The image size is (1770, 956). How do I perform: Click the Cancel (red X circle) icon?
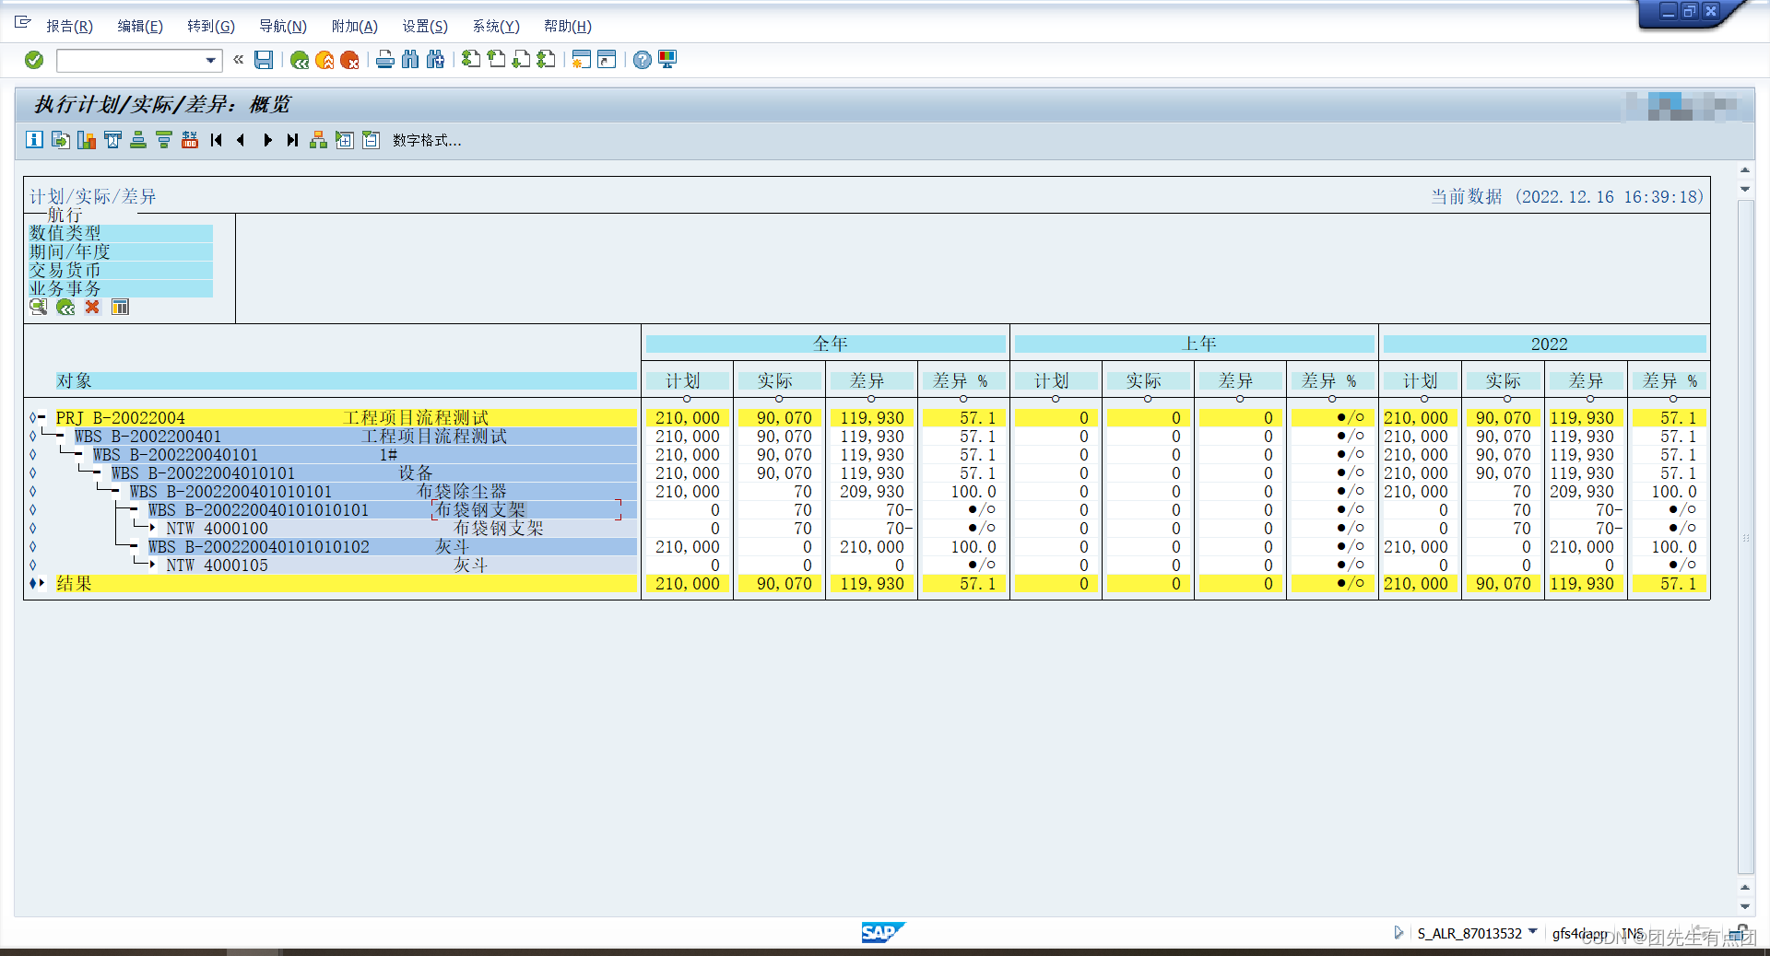click(348, 59)
